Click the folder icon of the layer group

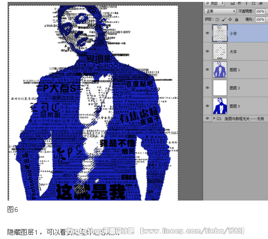(x=219, y=118)
